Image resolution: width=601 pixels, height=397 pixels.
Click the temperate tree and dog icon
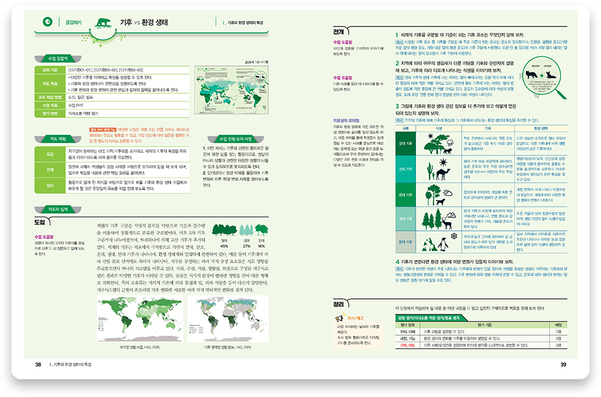[x=438, y=195]
